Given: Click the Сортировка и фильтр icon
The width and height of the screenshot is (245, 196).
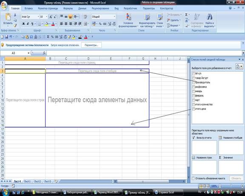Looking at the screenshot, I should click(x=197, y=17).
